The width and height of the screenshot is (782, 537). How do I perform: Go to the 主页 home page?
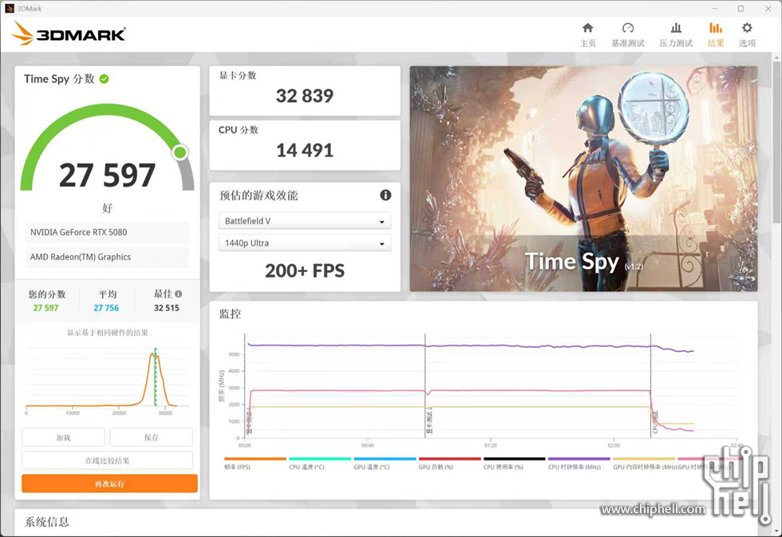click(588, 34)
